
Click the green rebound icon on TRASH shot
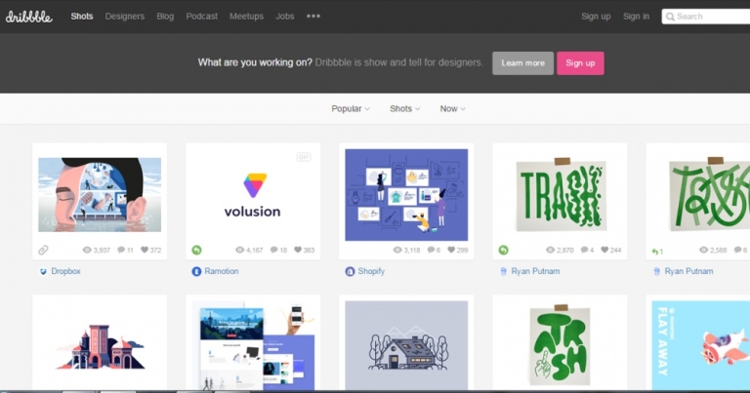pyautogui.click(x=503, y=250)
